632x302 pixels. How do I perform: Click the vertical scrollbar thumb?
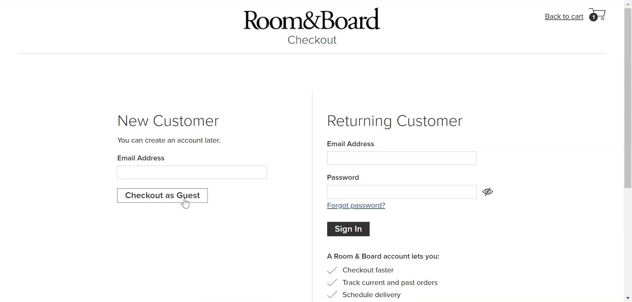(x=628, y=97)
